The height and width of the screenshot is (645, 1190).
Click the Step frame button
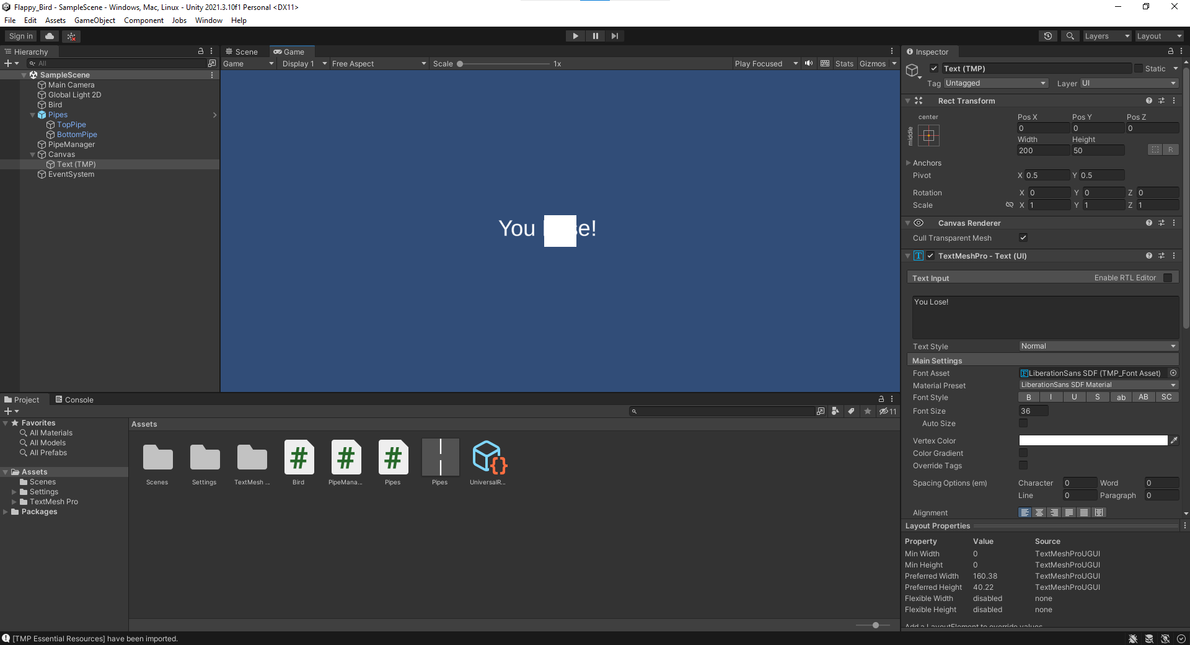tap(614, 36)
